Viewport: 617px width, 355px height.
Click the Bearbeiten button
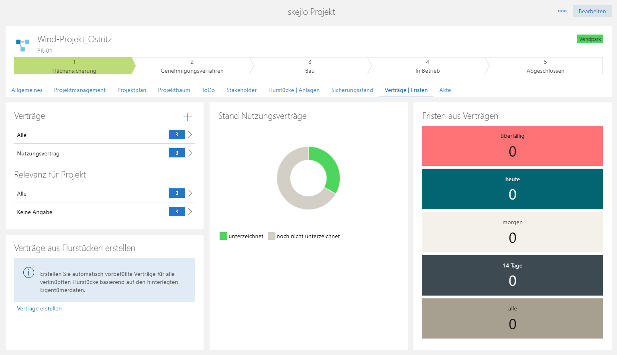point(592,11)
